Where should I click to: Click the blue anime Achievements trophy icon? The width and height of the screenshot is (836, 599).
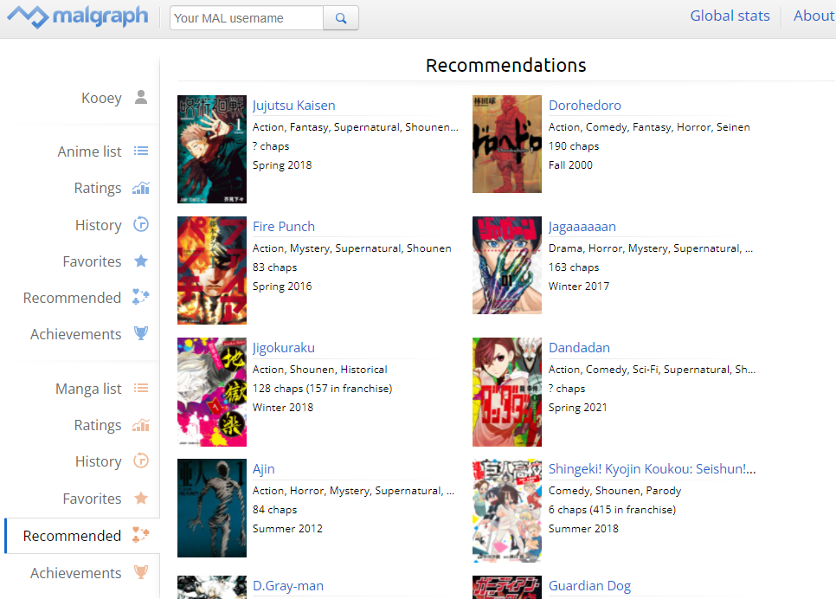coord(141,333)
